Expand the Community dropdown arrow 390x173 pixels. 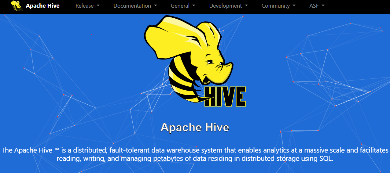[x=294, y=6]
